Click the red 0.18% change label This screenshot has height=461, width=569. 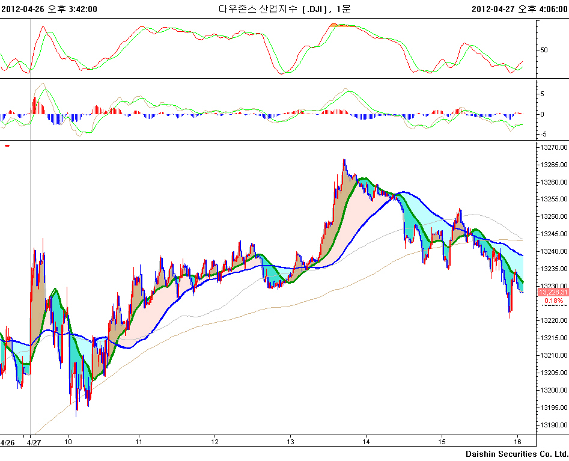pyautogui.click(x=553, y=301)
